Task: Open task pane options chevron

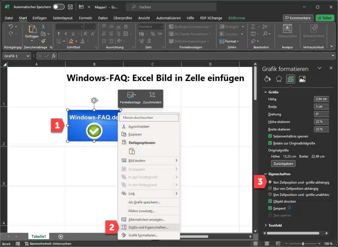Action: point(320,68)
